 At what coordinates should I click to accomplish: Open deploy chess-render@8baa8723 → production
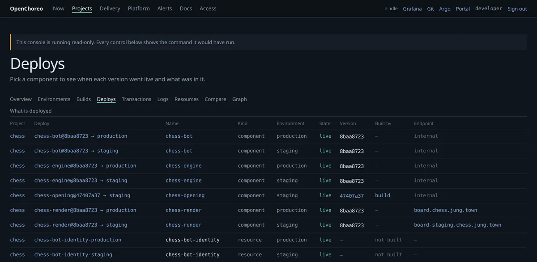85,210
